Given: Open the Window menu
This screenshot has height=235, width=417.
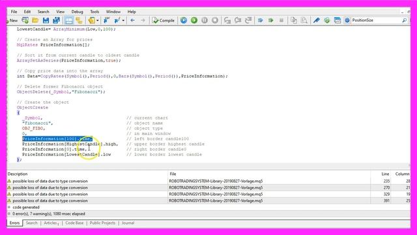Looking at the screenshot, I should click(113, 12).
